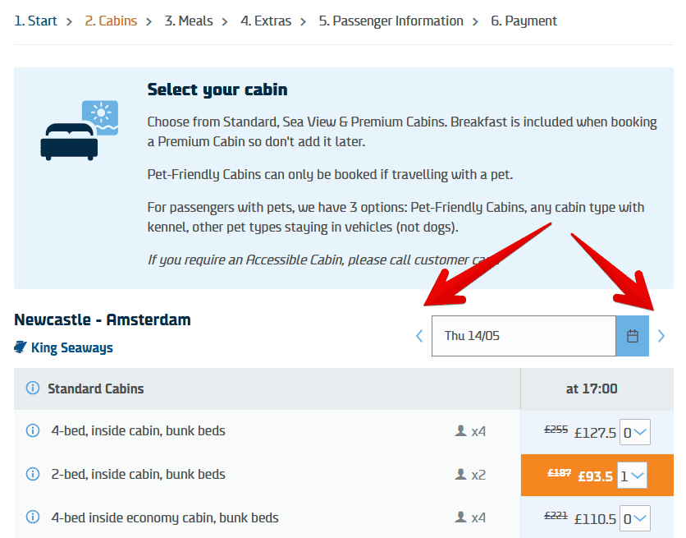Screen dimensions: 686x538
Task: Open the 4. Extras step
Action: (x=266, y=21)
